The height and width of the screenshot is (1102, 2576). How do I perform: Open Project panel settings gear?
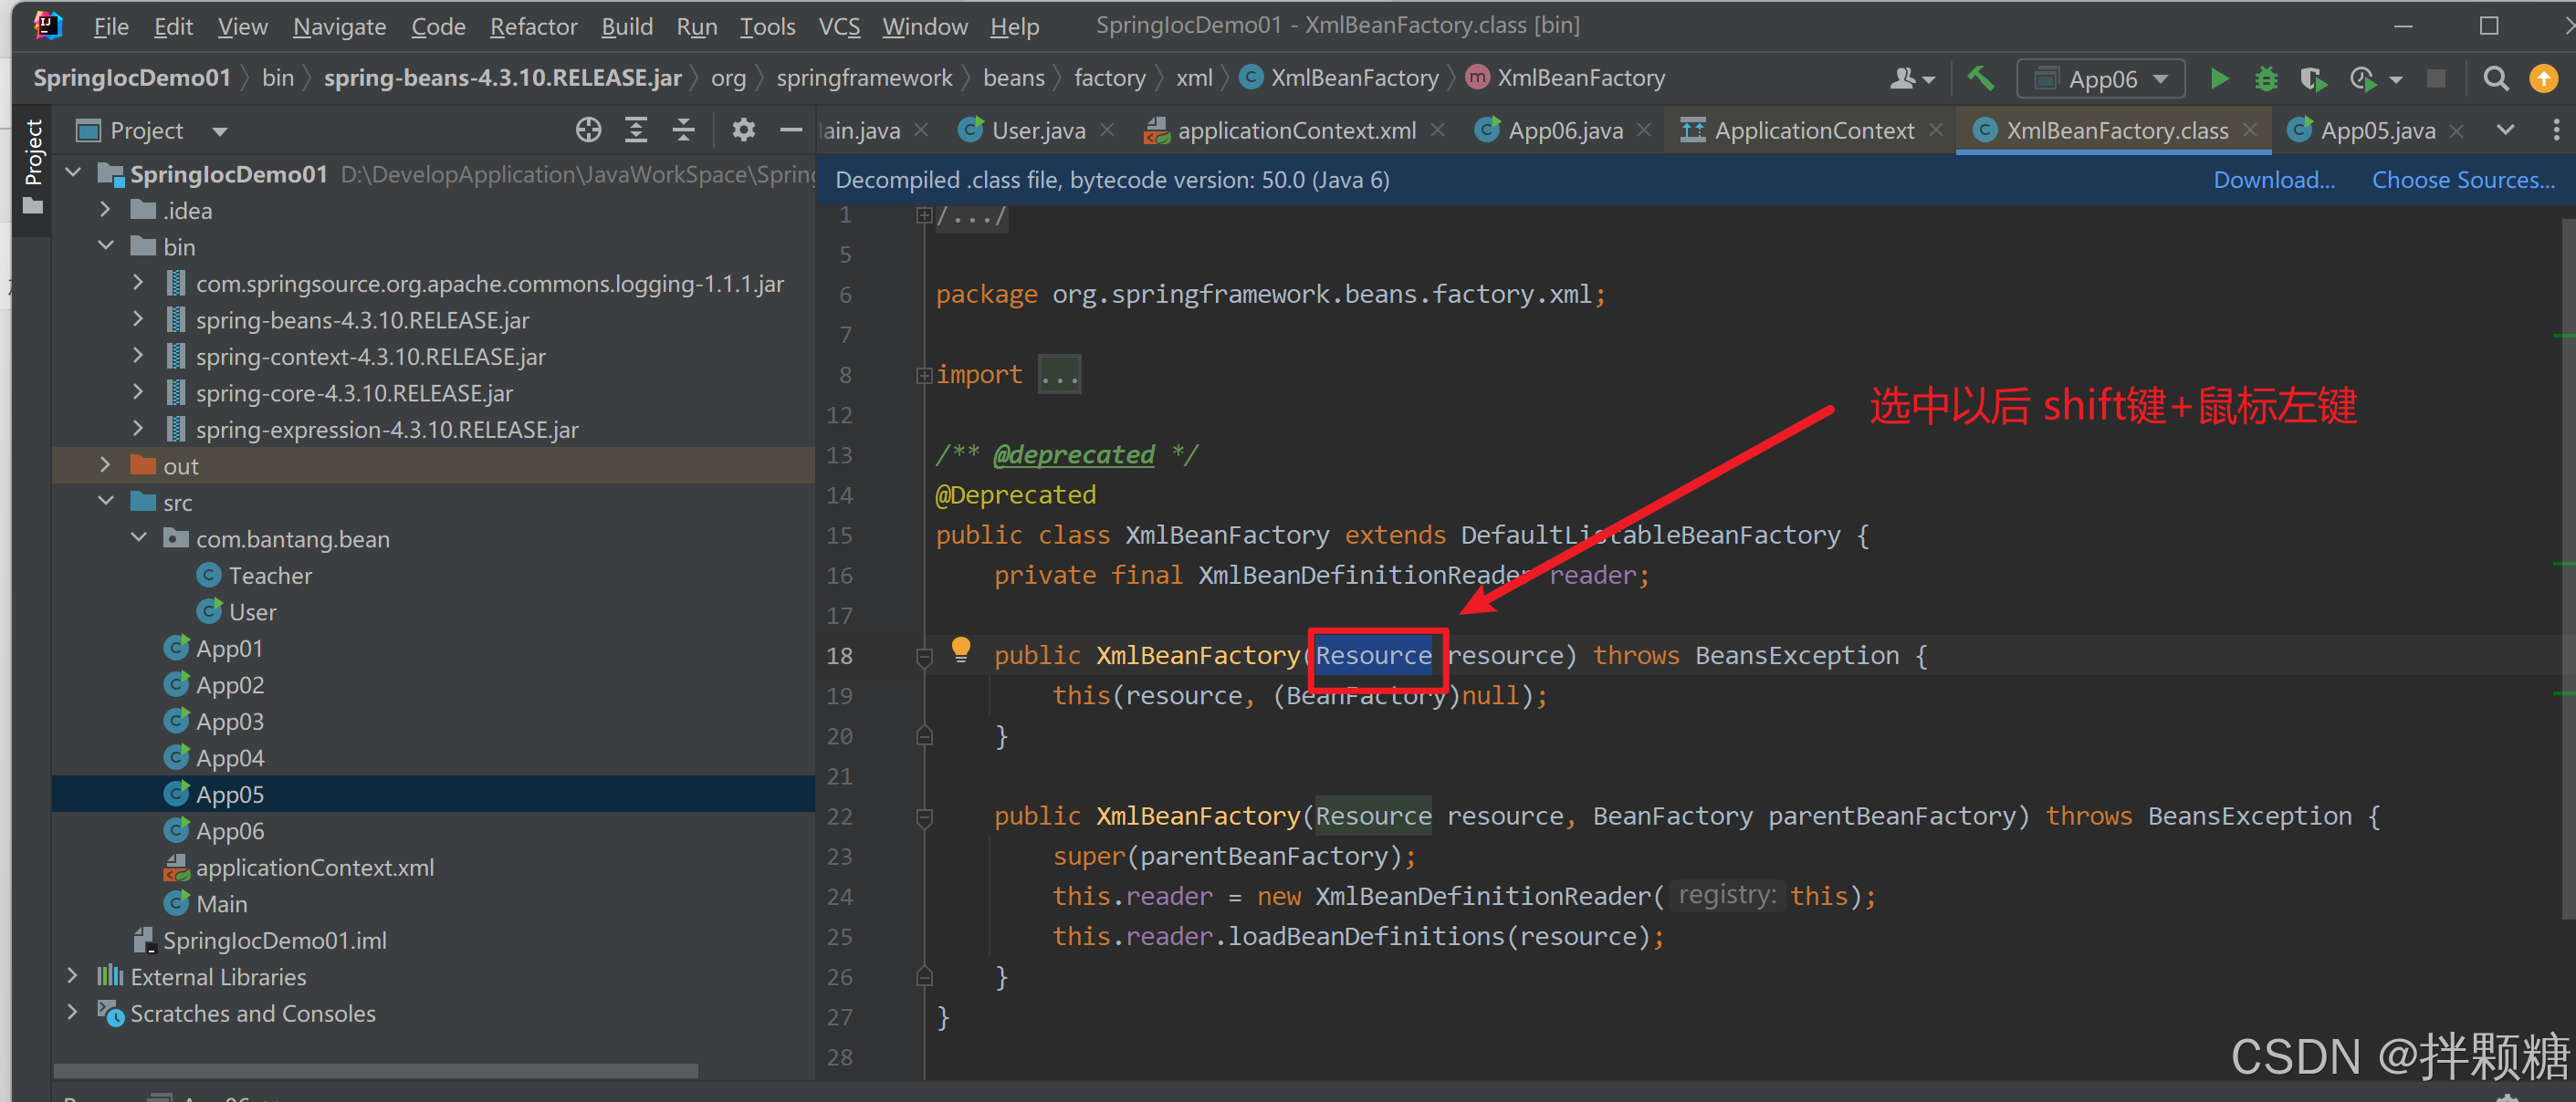743,130
